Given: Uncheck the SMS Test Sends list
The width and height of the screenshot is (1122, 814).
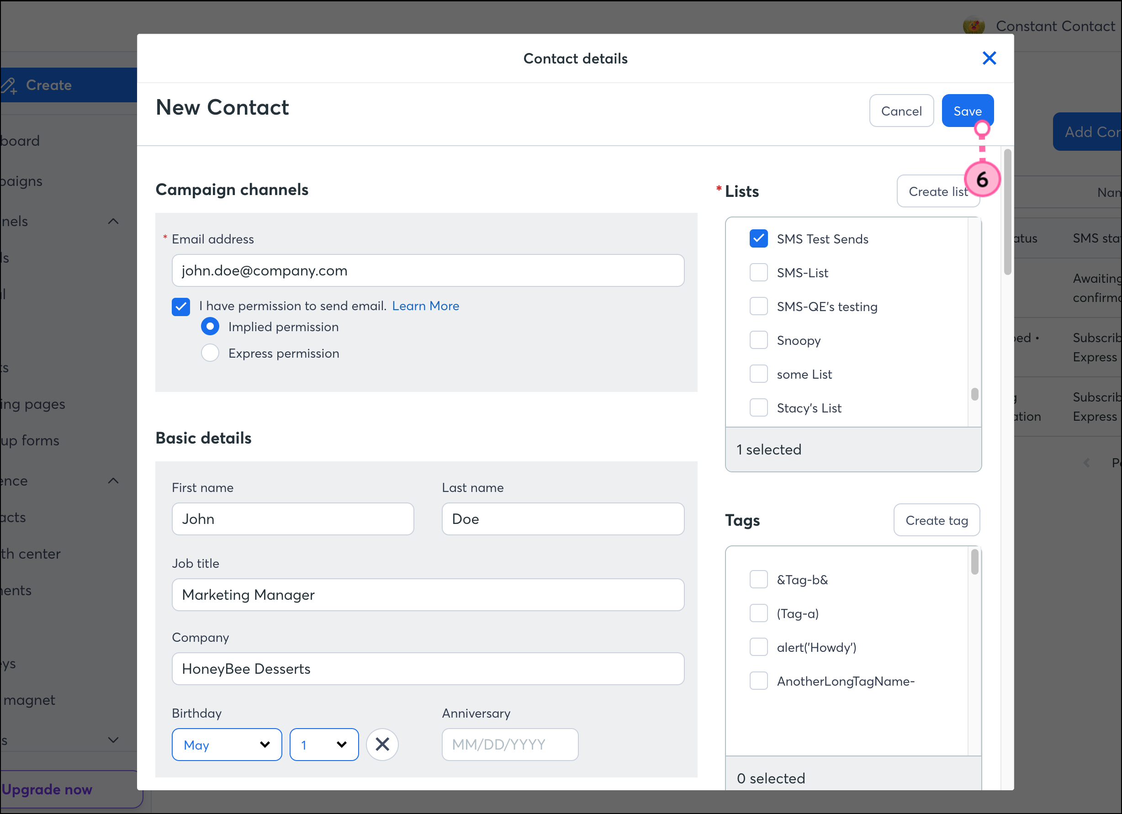Looking at the screenshot, I should pos(758,238).
